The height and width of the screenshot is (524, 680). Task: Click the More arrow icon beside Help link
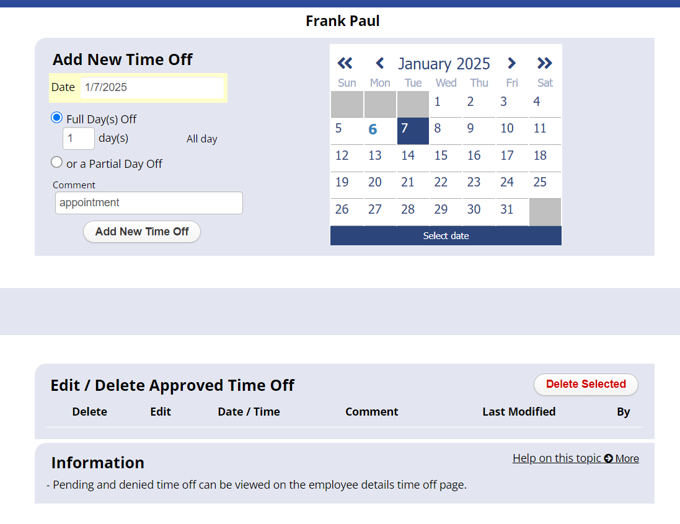click(609, 458)
